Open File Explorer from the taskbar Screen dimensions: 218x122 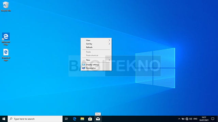coord(82,119)
